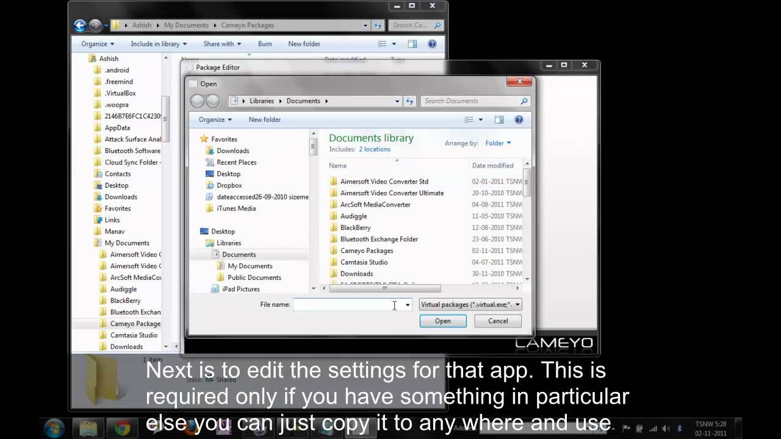Click the Libraries node in the navigation pane
Viewport: 781px width, 439px height.
[x=229, y=243]
